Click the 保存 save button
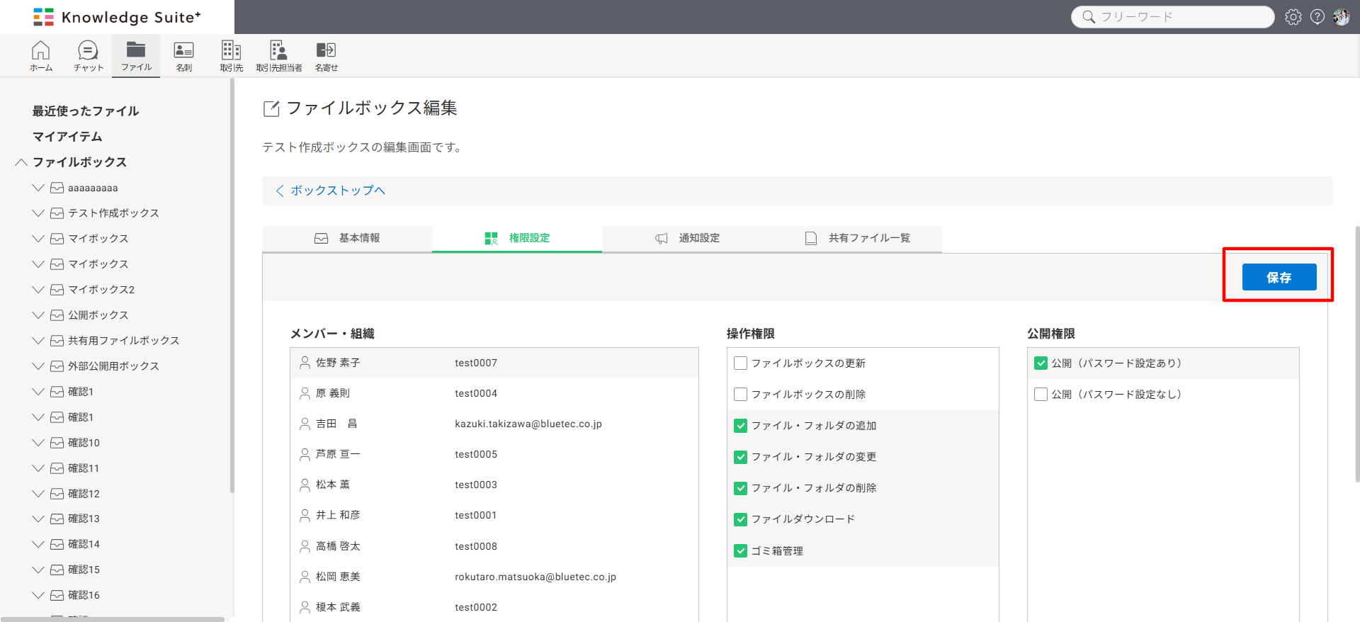The image size is (1360, 622). (1279, 277)
